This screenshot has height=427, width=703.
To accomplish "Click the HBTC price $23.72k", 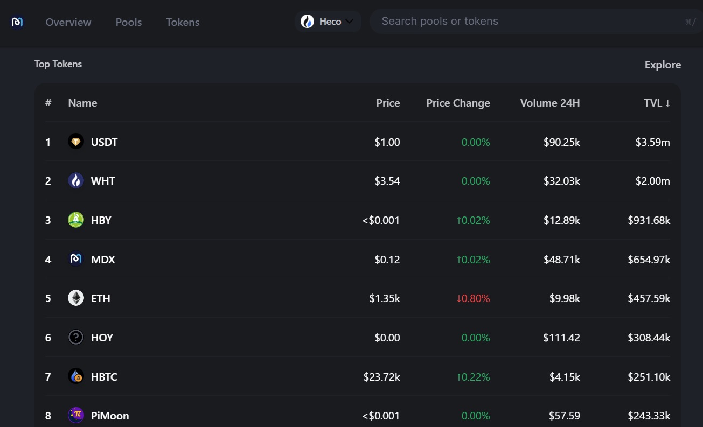I will (381, 377).
